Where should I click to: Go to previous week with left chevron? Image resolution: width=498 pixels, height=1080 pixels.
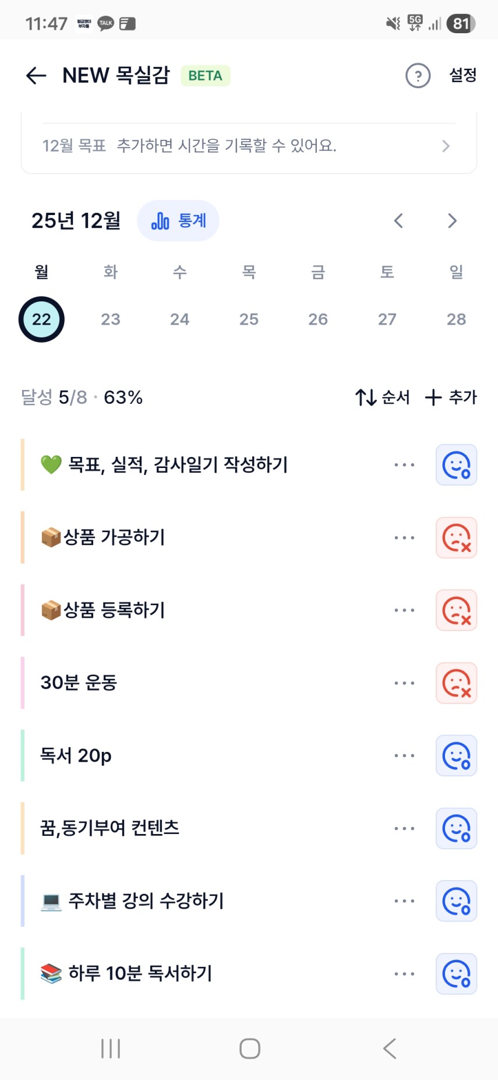[398, 221]
